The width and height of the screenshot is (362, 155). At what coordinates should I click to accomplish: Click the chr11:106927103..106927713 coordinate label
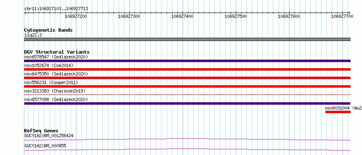pyautogui.click(x=56, y=9)
